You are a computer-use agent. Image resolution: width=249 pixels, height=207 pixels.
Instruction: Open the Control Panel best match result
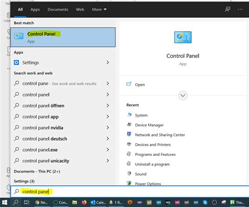pos(63,37)
